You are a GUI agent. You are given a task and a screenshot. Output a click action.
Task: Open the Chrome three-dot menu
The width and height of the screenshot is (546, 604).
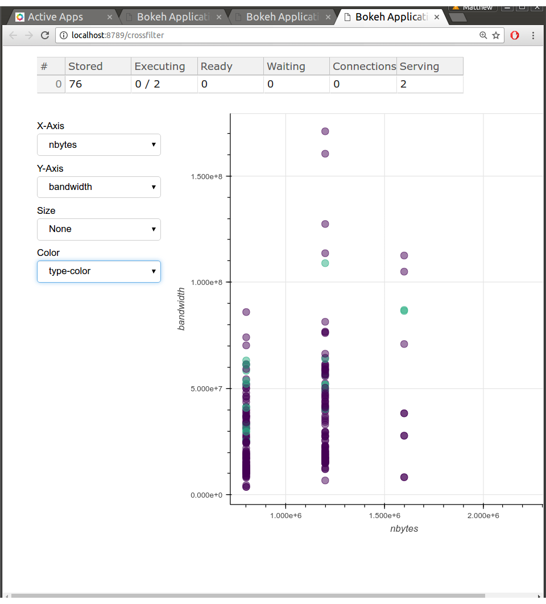point(533,35)
